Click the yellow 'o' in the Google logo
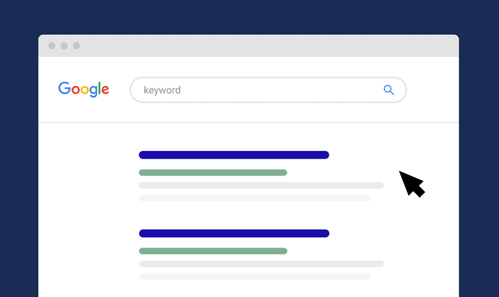This screenshot has width=499, height=297. coord(84,91)
